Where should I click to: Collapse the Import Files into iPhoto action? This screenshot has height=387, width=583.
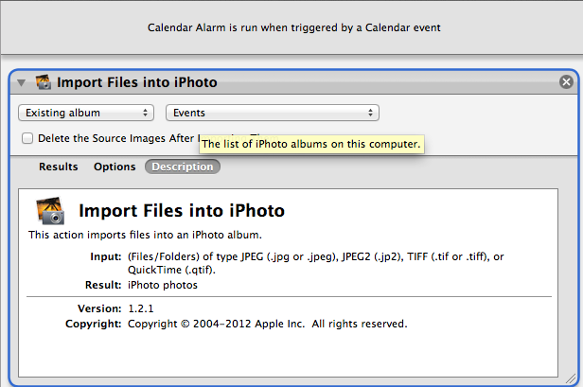(x=21, y=82)
